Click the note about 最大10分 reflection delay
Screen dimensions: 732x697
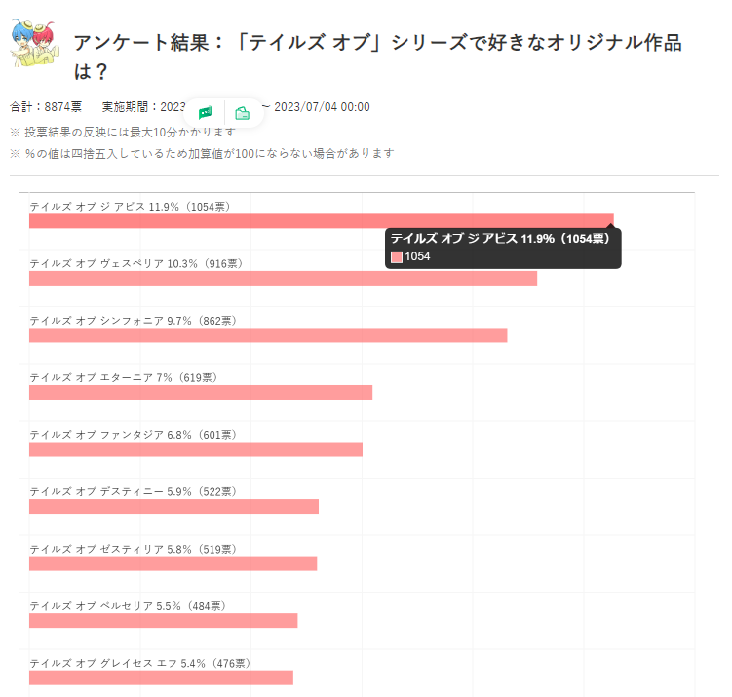tap(123, 132)
